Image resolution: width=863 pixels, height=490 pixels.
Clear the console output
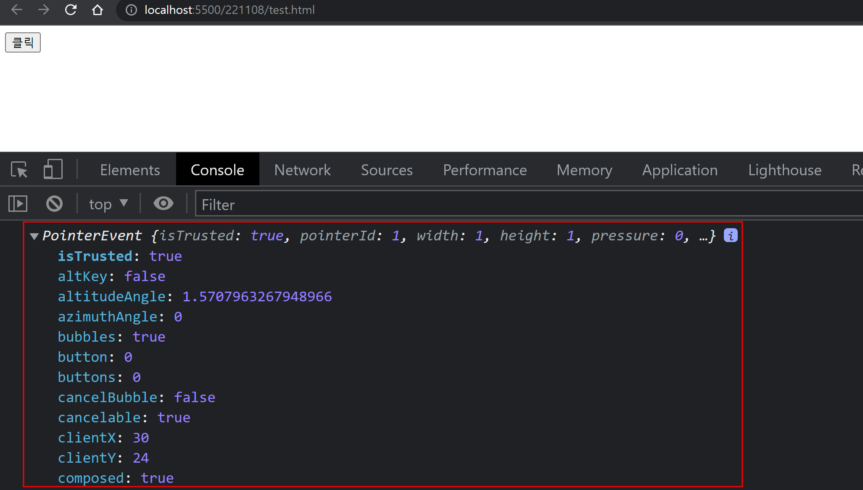(54, 204)
